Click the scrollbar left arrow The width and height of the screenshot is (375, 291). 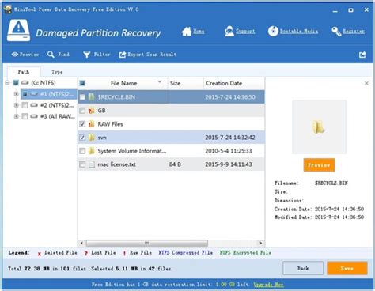pos(81,243)
